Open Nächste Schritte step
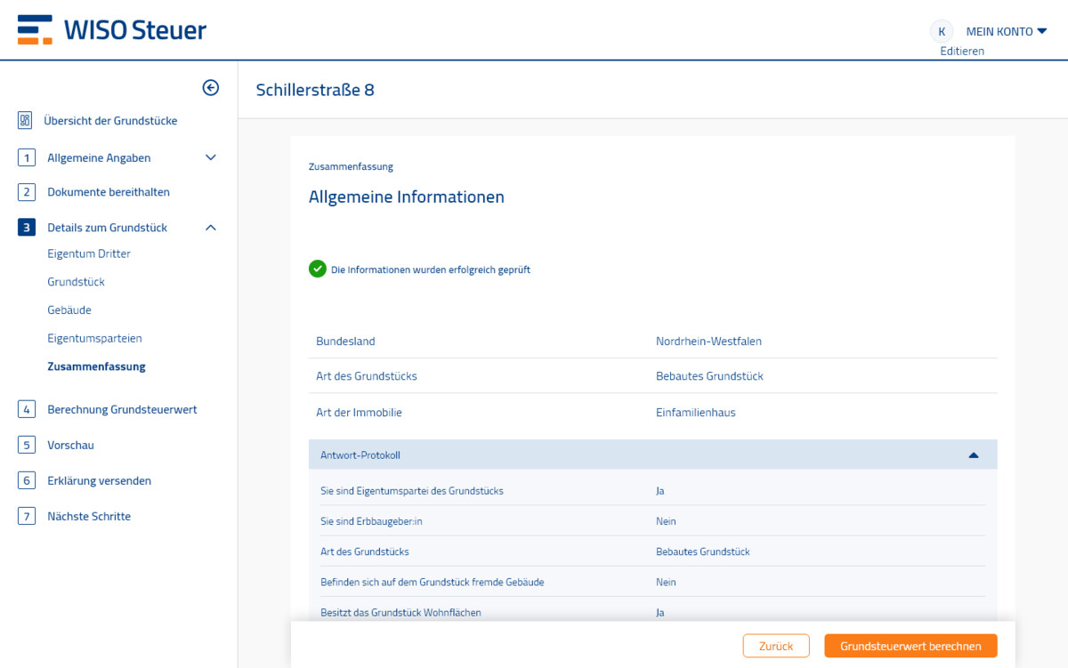Image resolution: width=1068 pixels, height=668 pixels. [89, 516]
